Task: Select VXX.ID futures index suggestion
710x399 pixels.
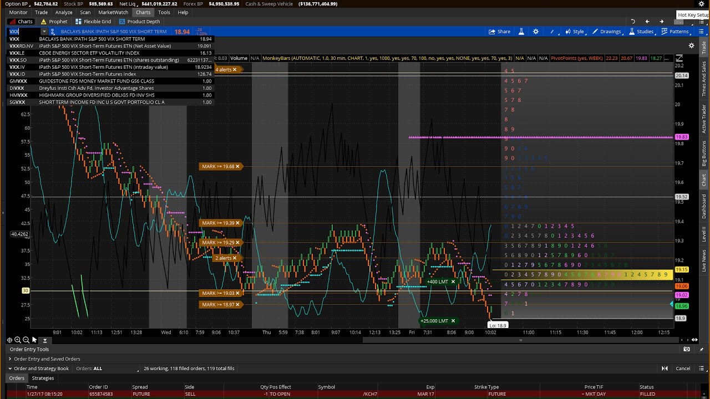Action: pyautogui.click(x=110, y=74)
